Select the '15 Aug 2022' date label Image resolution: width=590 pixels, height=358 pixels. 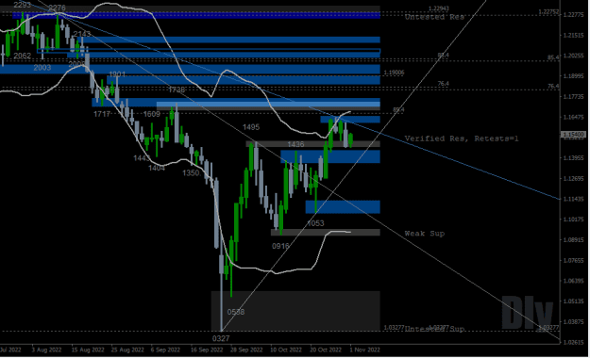point(88,350)
